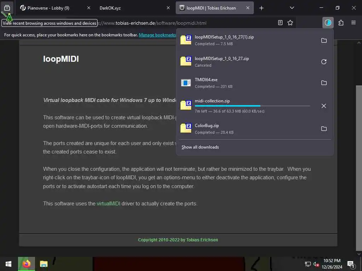Switch to DarkOK.xyz tab
362x271 pixels.
[135, 8]
